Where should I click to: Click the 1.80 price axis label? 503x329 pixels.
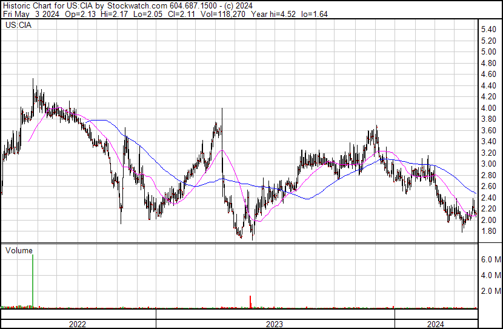point(488,231)
